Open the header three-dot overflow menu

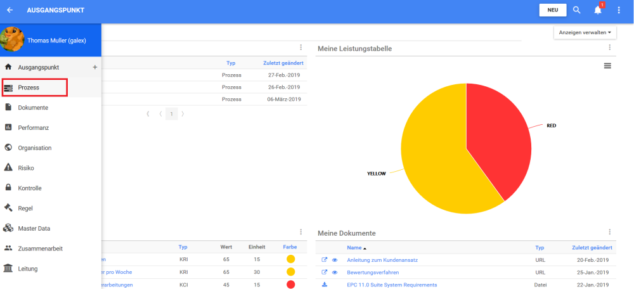(x=619, y=10)
